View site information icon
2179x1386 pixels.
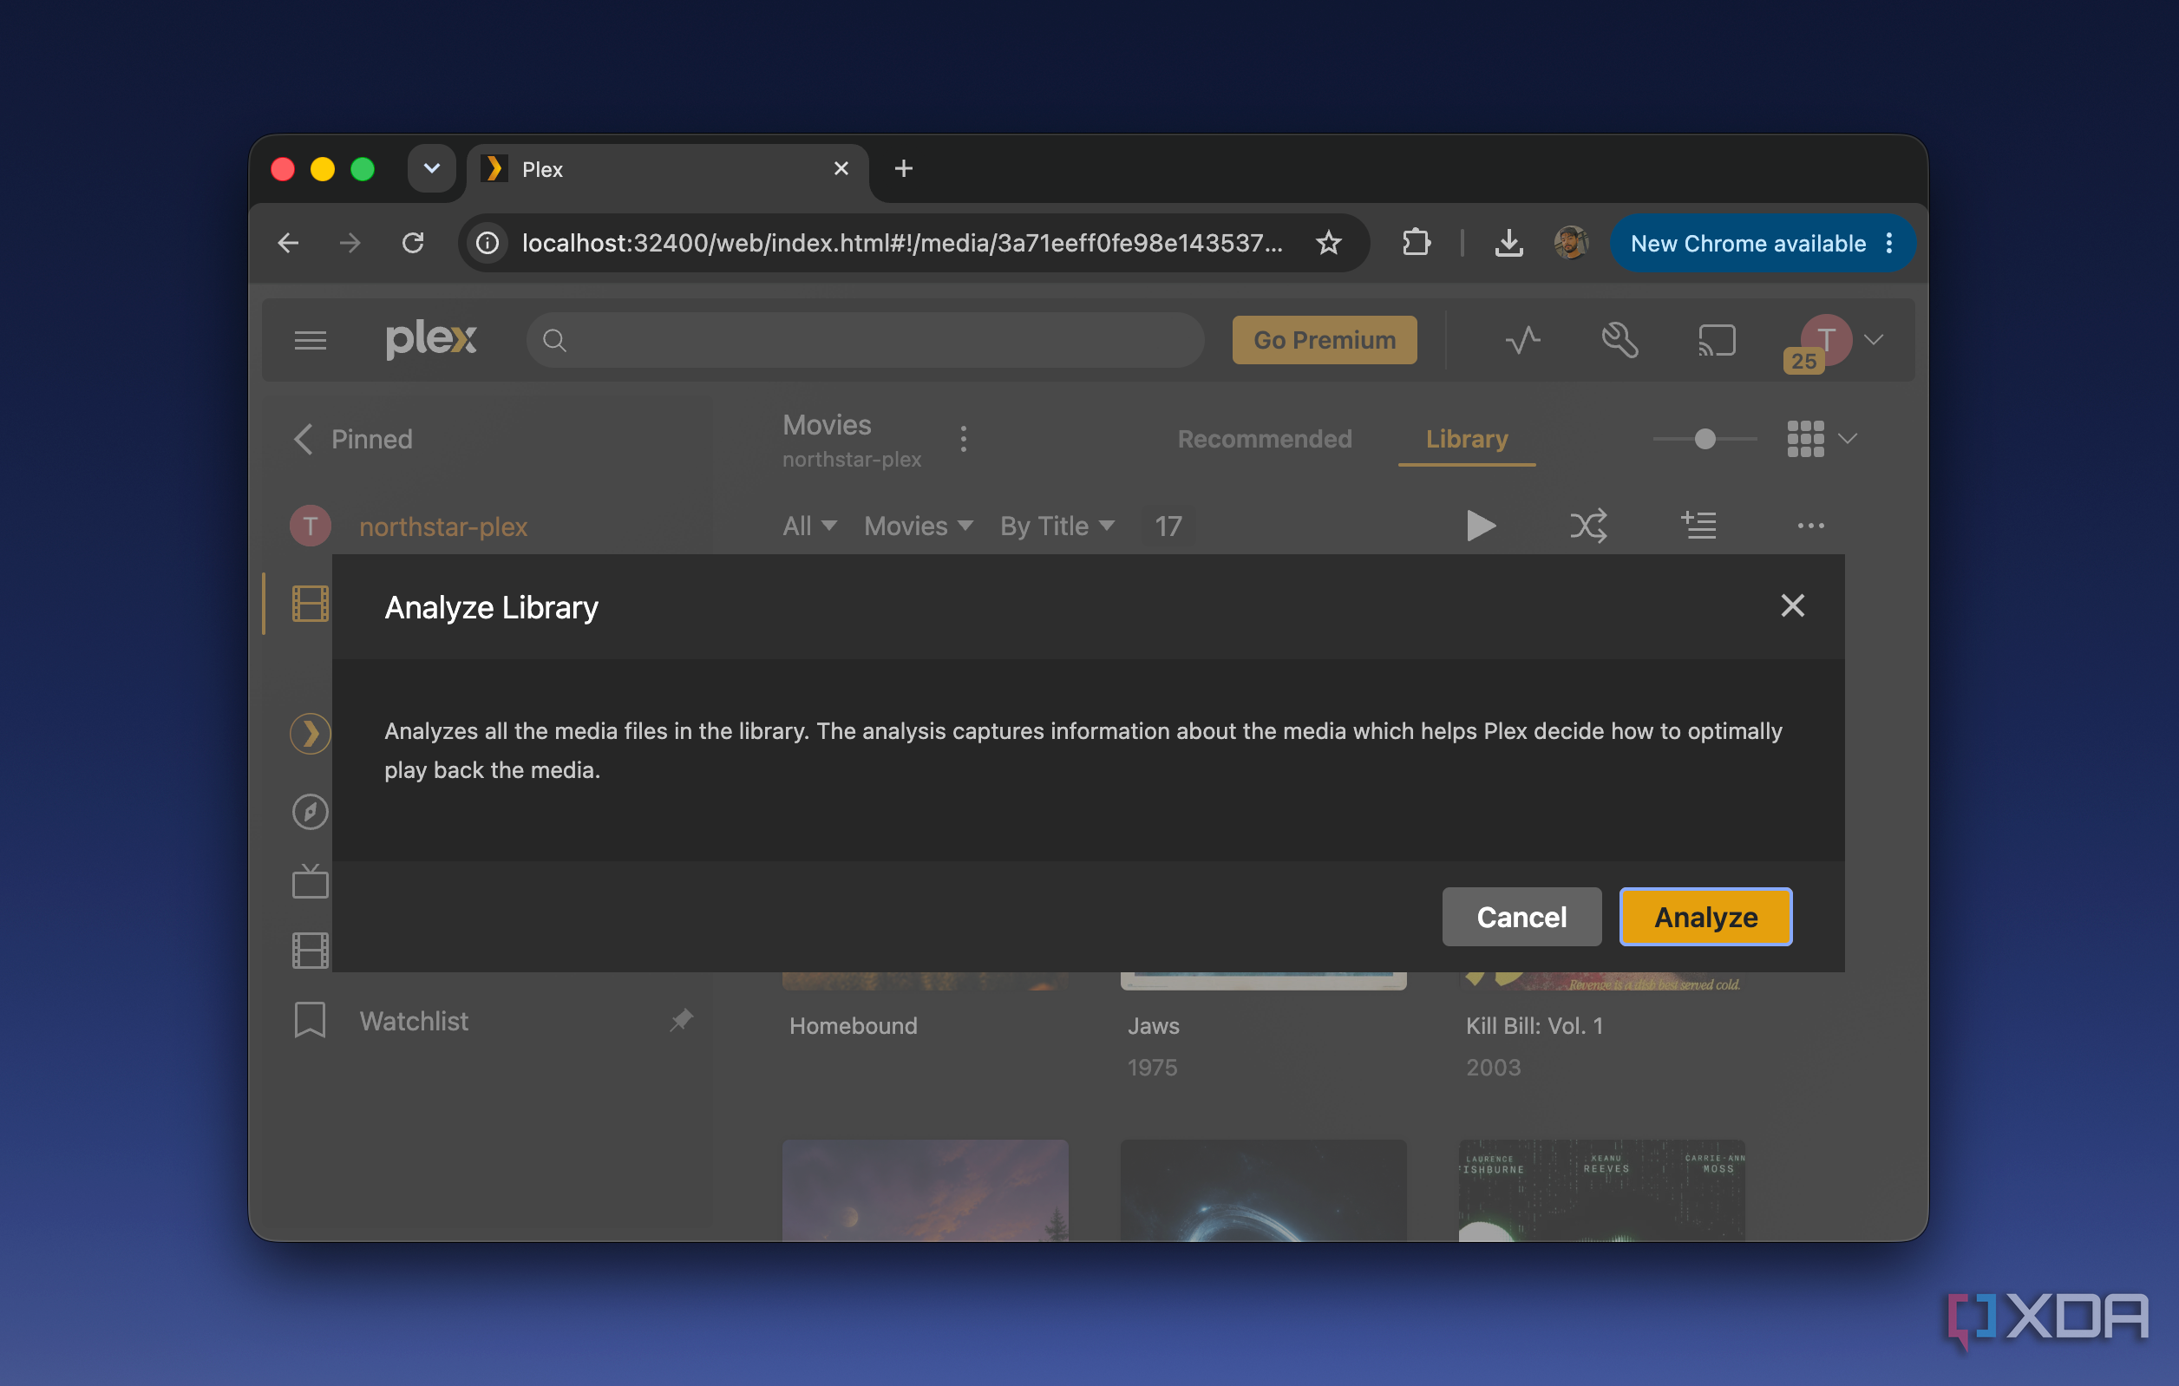[487, 243]
